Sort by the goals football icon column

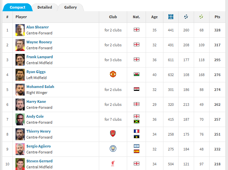coord(186,17)
